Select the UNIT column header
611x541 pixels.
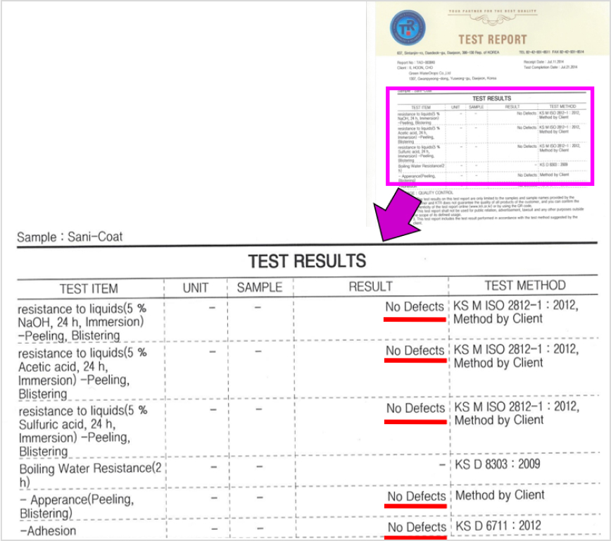click(196, 288)
